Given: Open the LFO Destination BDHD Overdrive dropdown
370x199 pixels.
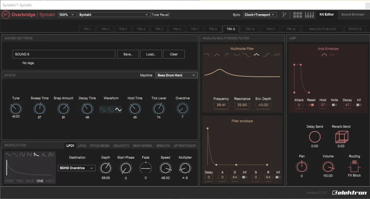Looking at the screenshot, I should pos(76,168).
